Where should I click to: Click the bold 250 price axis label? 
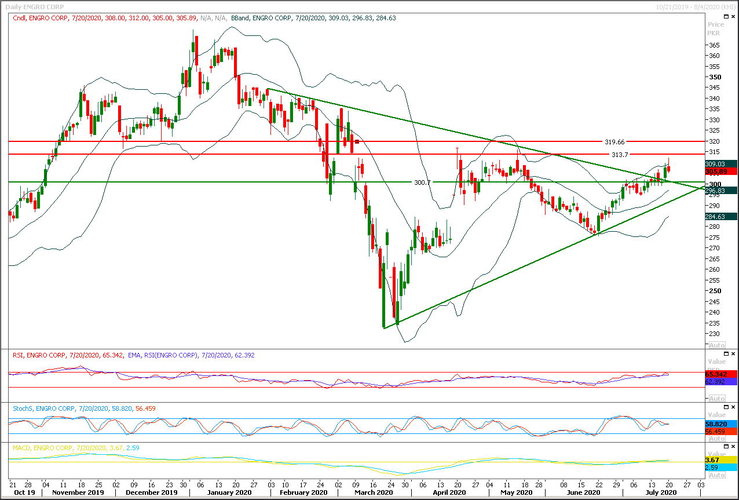[715, 291]
